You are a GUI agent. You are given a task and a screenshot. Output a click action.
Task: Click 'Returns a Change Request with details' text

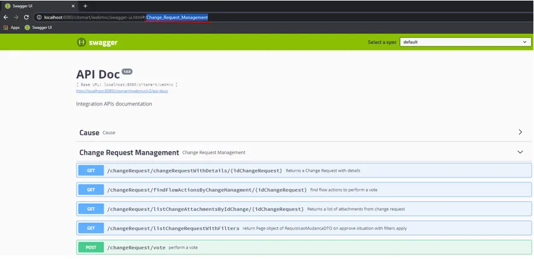click(x=323, y=170)
